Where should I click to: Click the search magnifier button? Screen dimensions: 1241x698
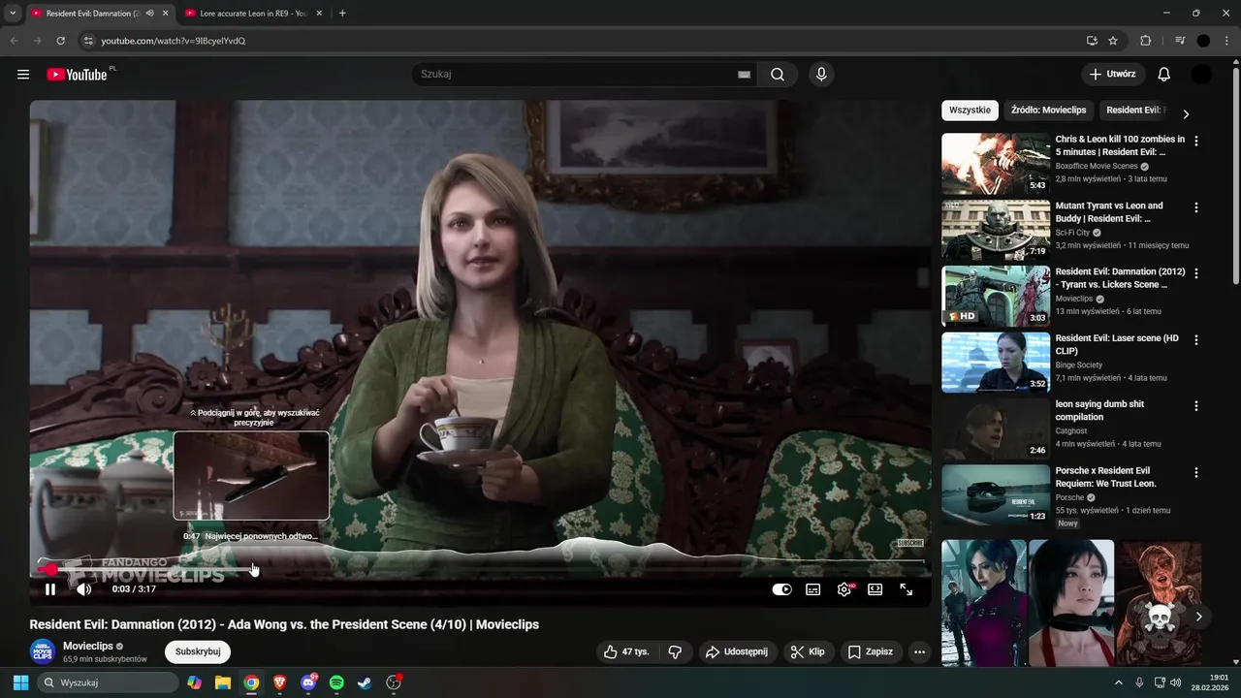[778, 75]
